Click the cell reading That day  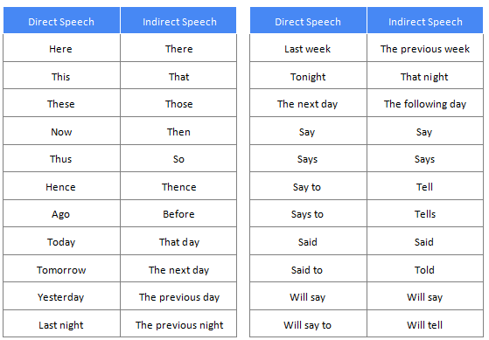178,241
